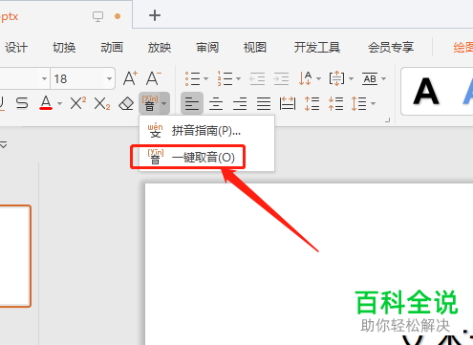
Task: Select the black A text style preset
Action: coord(426,92)
